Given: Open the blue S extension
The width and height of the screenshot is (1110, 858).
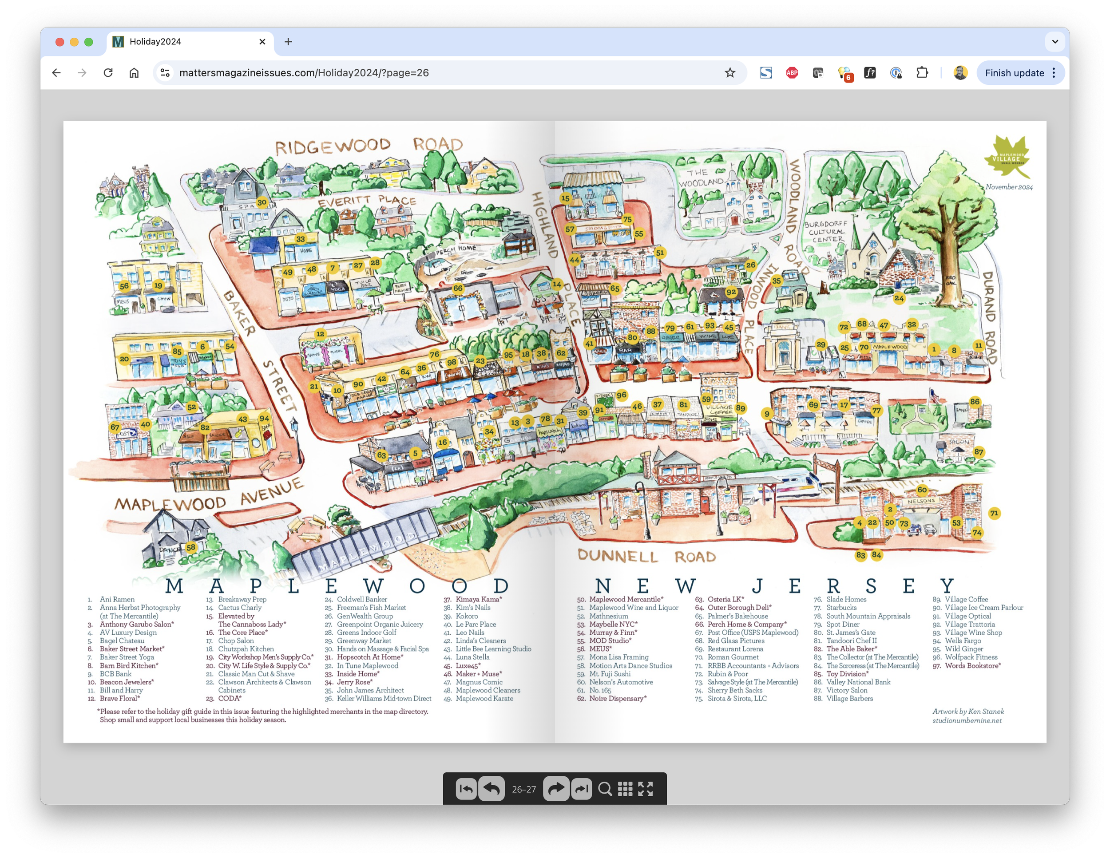Looking at the screenshot, I should (766, 73).
